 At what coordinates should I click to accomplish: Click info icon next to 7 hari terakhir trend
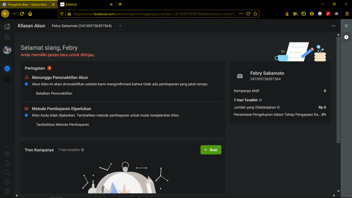coord(82,150)
